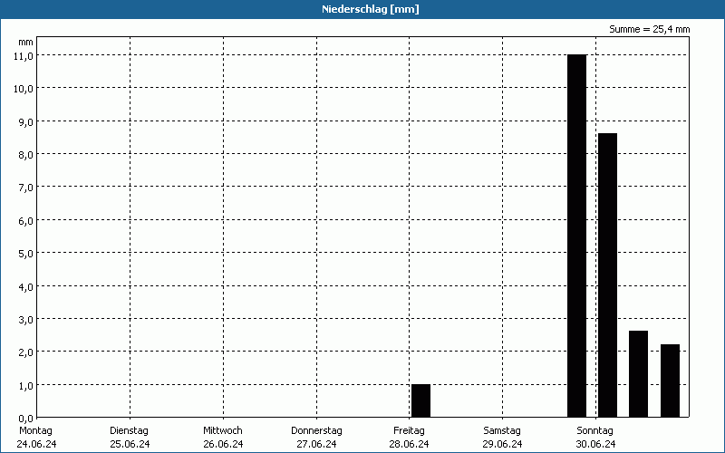The height and width of the screenshot is (453, 725).
Task: Click the 6,0 y-axis value
Action: [x=26, y=220]
